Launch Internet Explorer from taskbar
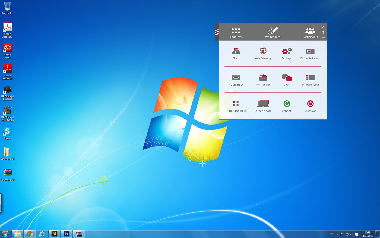 pyautogui.click(x=42, y=234)
